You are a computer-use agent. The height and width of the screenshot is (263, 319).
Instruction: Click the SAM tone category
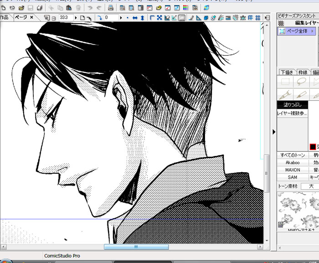(293, 177)
